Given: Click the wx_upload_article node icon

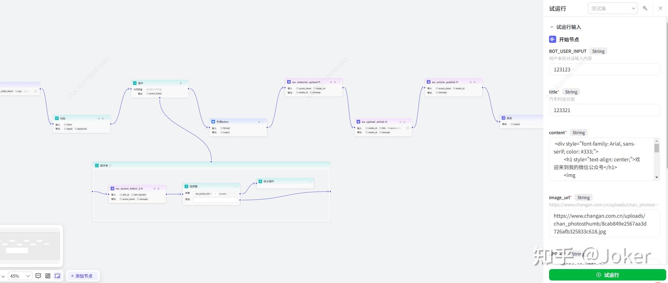Looking at the screenshot, I should [x=358, y=122].
